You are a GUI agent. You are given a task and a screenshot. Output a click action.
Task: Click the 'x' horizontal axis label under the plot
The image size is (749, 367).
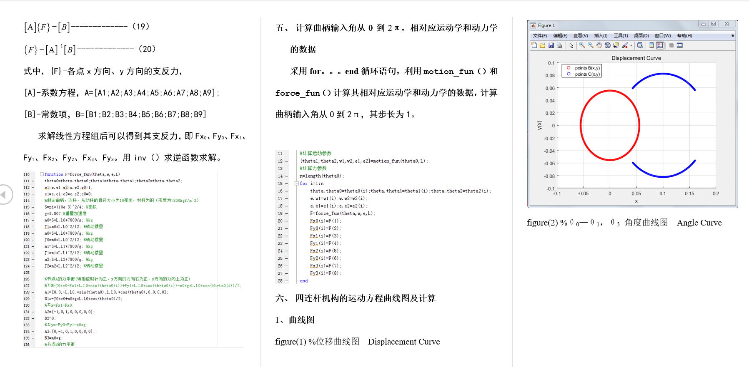pyautogui.click(x=636, y=201)
